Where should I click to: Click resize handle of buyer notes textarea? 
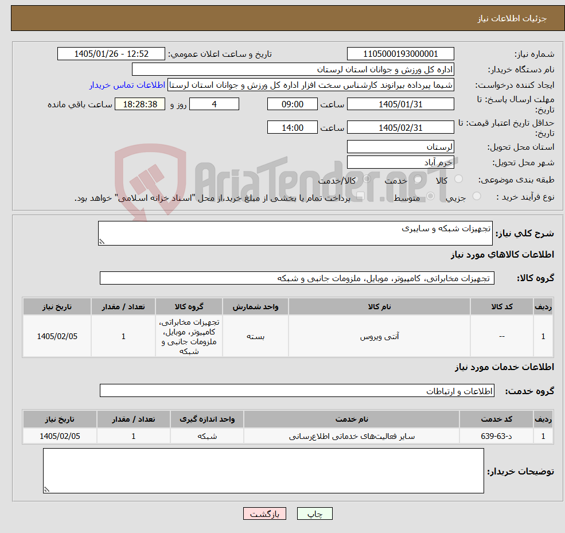[x=46, y=489]
